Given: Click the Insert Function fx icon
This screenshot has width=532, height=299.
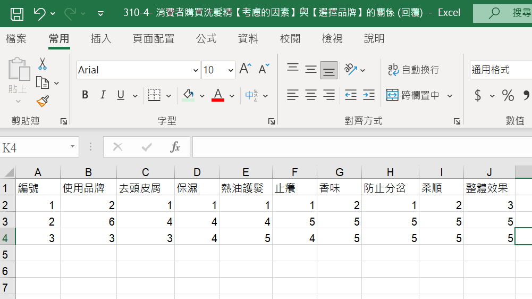Looking at the screenshot, I should (175, 147).
